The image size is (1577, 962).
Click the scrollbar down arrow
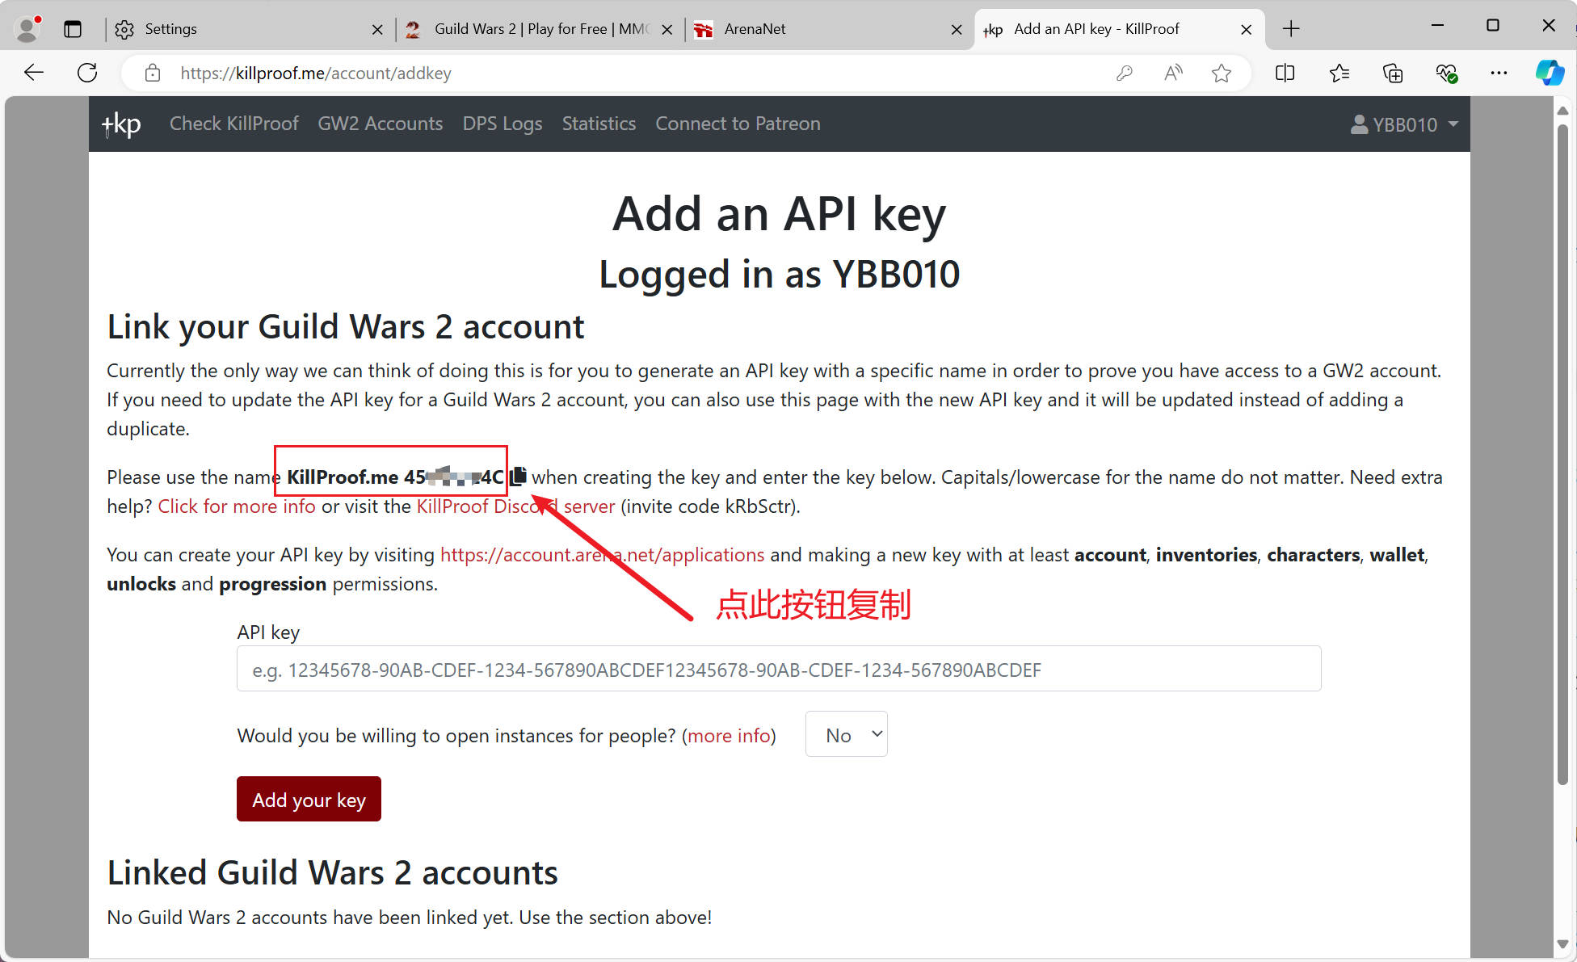[x=1562, y=943]
